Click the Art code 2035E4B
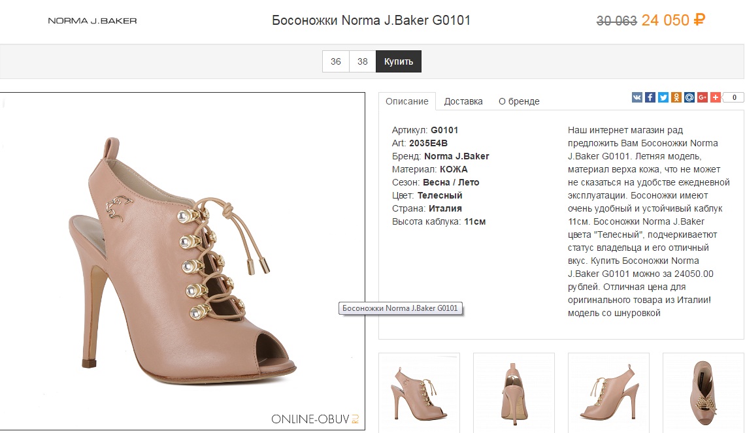The height and width of the screenshot is (433, 745). 428,144
